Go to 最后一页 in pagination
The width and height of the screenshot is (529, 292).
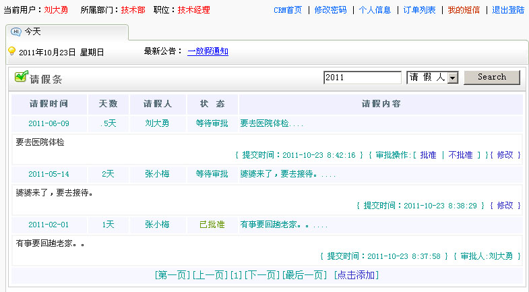305,275
